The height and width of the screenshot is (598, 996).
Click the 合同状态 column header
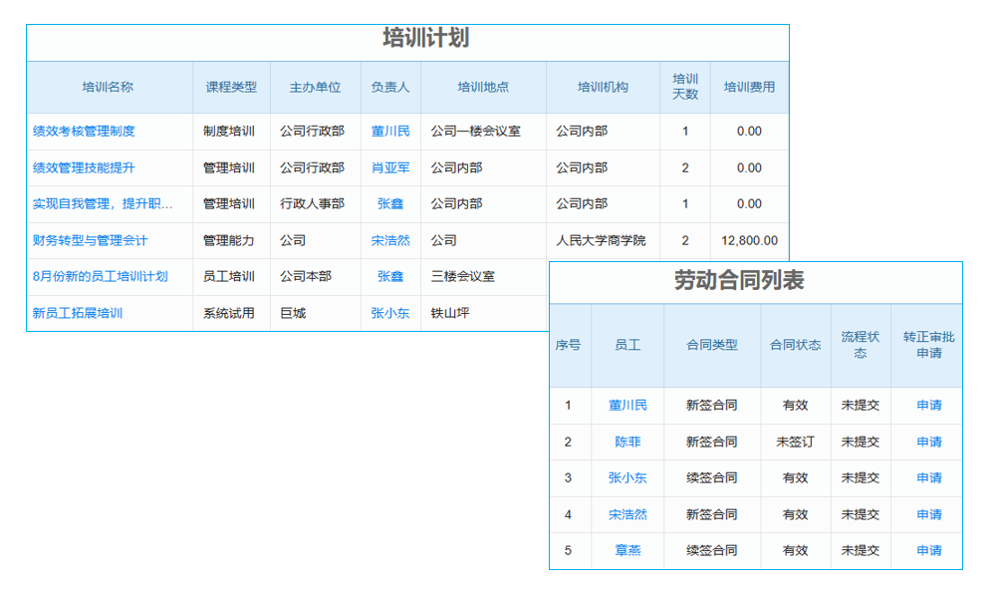796,346
